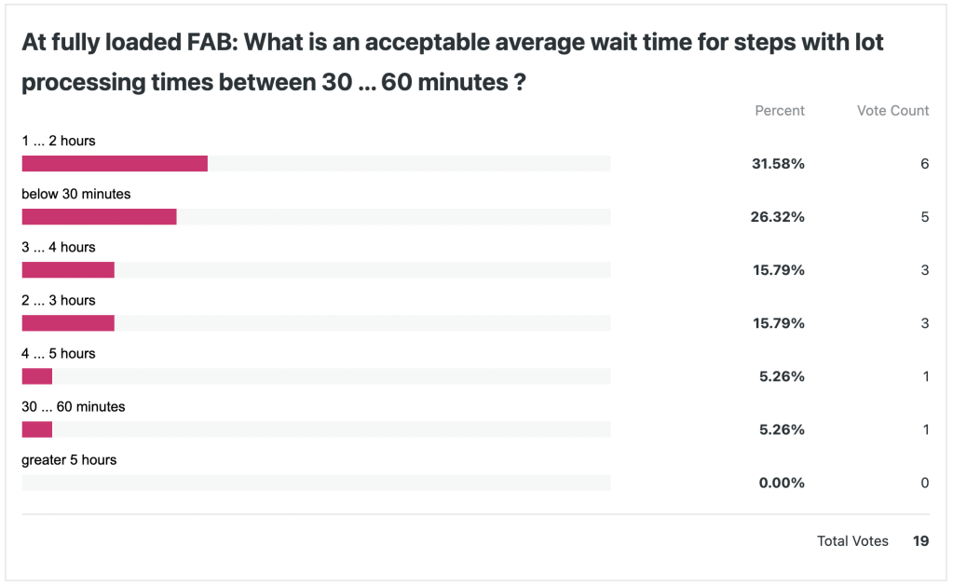Click the pink bar for 1 ... 2 hours
Image resolution: width=953 pixels, height=586 pixels.
pyautogui.click(x=115, y=164)
